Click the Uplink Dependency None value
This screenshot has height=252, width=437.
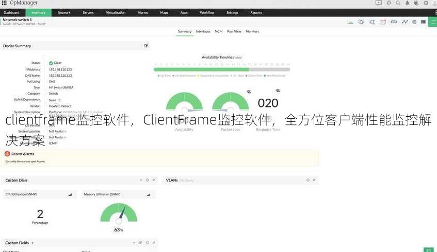pos(53,100)
